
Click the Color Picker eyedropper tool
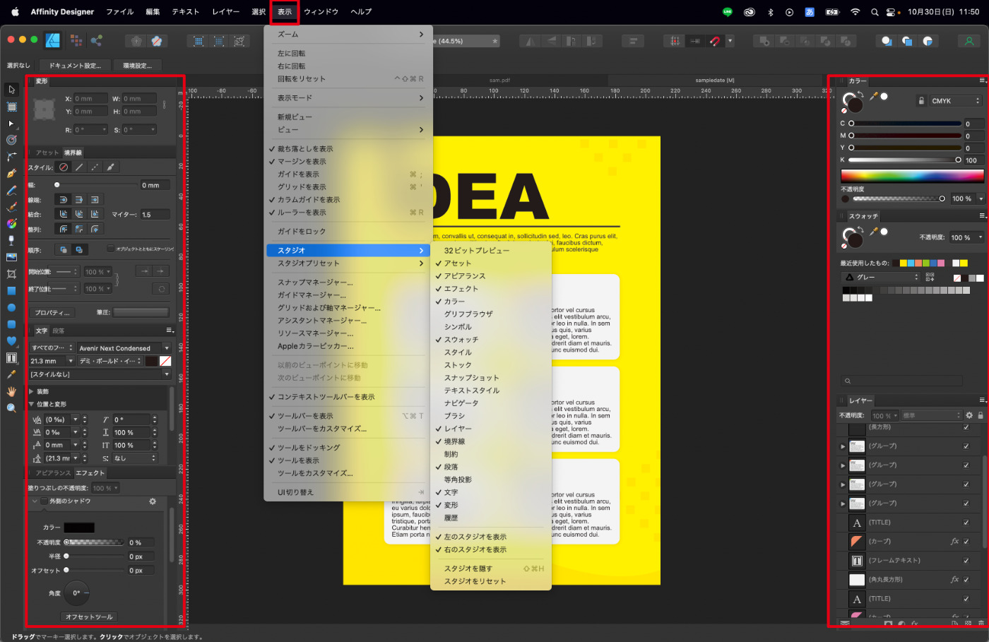coord(11,374)
